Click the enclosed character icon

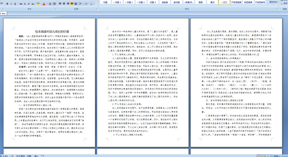coord(54,4)
